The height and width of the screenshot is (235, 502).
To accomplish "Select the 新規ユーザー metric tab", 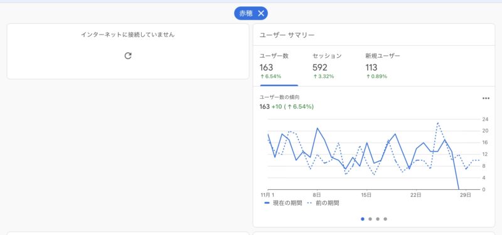I will coord(383,67).
